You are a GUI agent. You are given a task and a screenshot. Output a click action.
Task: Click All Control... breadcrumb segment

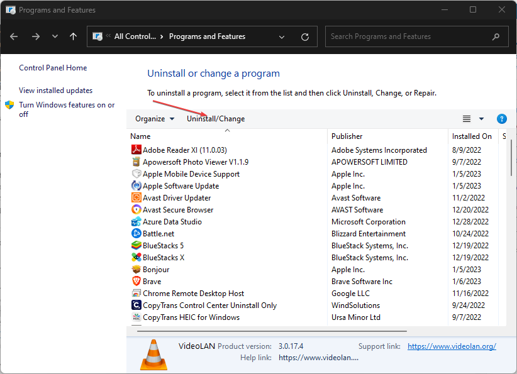pyautogui.click(x=135, y=36)
